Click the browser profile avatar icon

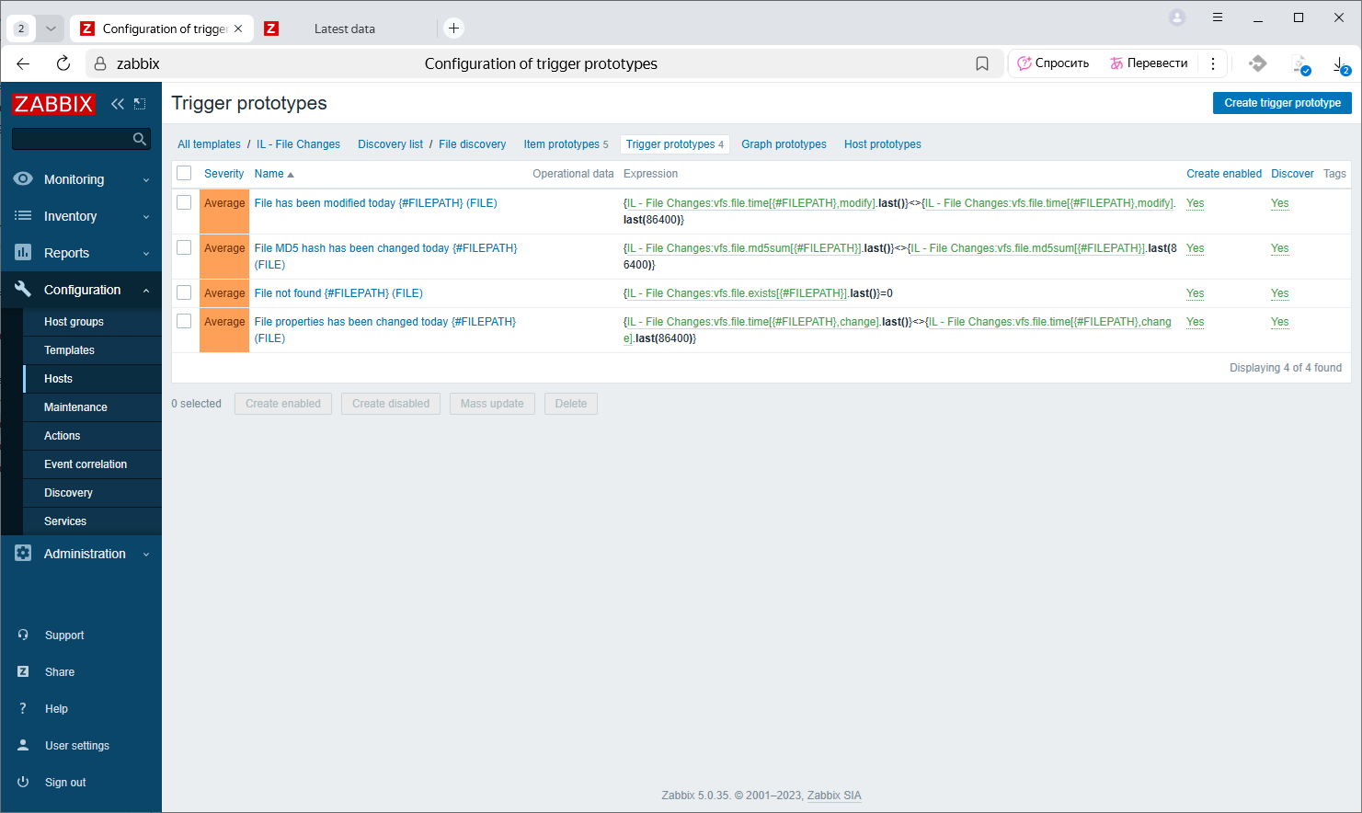1177,17
